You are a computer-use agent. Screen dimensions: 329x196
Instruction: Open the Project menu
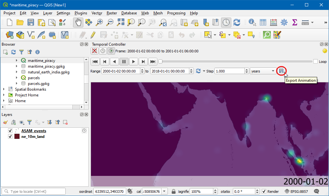9,13
